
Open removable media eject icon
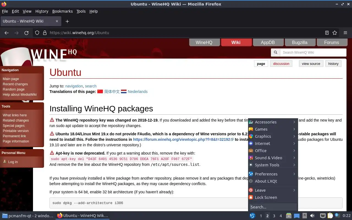pyautogui.click(x=305, y=216)
